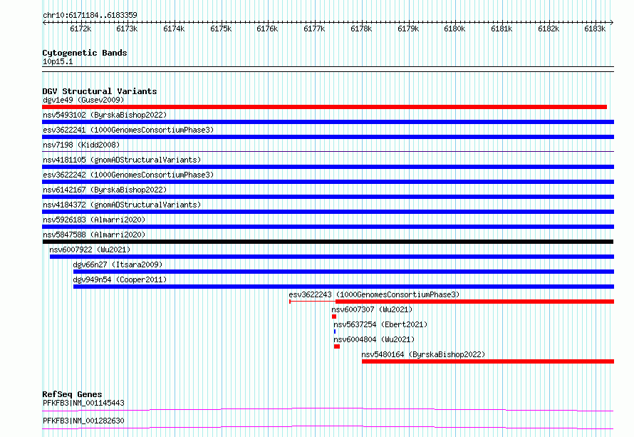Select the thick red esv3622243 bar
This screenshot has height=437, width=634.
[474, 302]
